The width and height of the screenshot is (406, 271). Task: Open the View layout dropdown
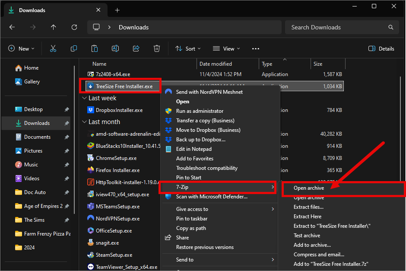pyautogui.click(x=226, y=48)
